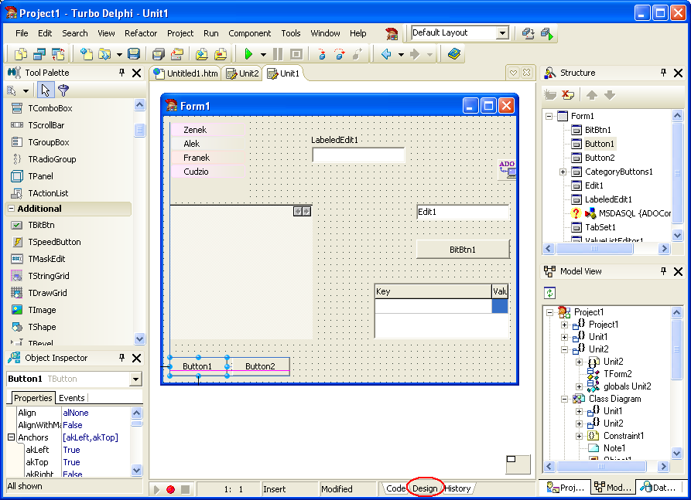
Task: Click the Pause toolbar icon
Action: point(278,54)
